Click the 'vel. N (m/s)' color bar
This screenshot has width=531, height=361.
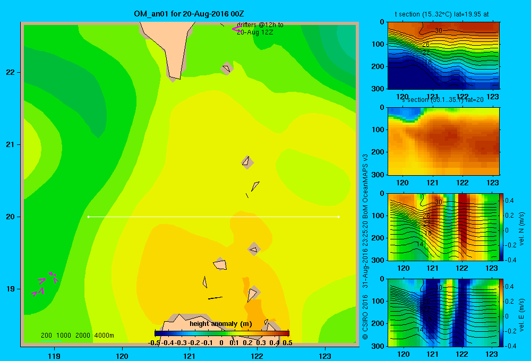point(502,227)
